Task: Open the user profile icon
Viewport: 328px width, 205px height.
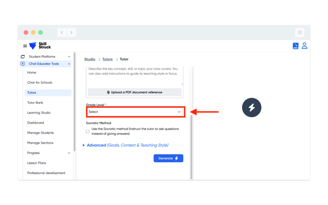Action: (x=305, y=46)
